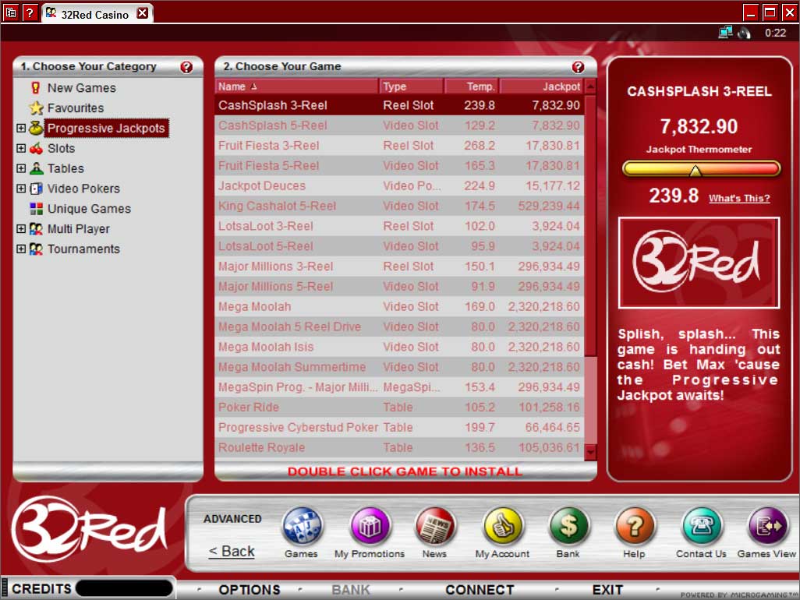Expand the Slots category
This screenshot has width=800, height=600.
[x=21, y=148]
